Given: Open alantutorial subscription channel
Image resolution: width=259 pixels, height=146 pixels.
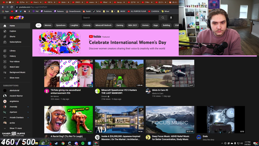Looking at the screenshot, I should [15, 90].
